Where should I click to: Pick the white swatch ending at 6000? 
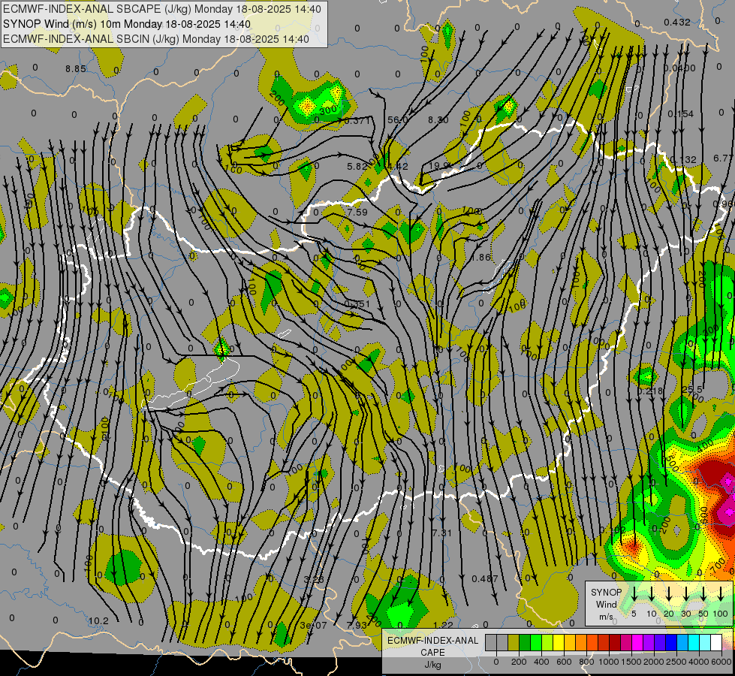pyautogui.click(x=715, y=643)
